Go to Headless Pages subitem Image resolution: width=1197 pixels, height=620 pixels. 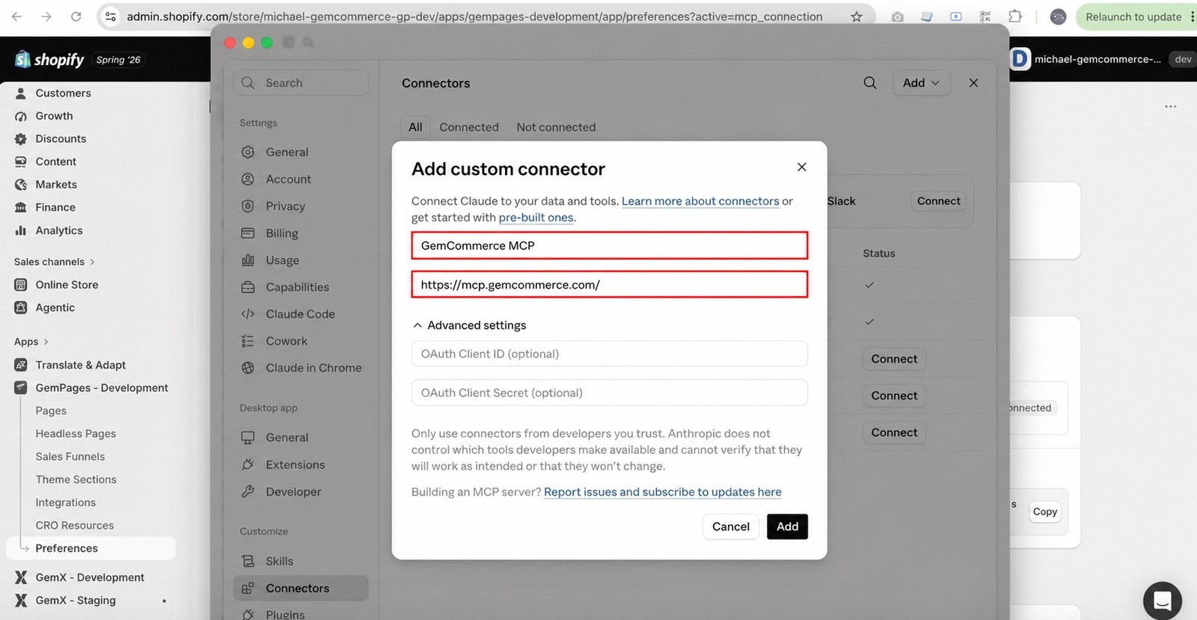[76, 434]
